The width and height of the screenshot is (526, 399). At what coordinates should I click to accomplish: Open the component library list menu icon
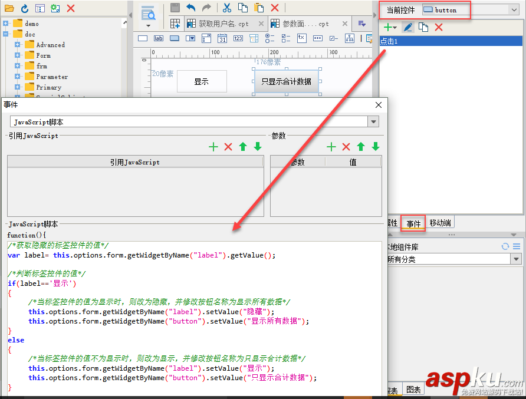[517, 246]
